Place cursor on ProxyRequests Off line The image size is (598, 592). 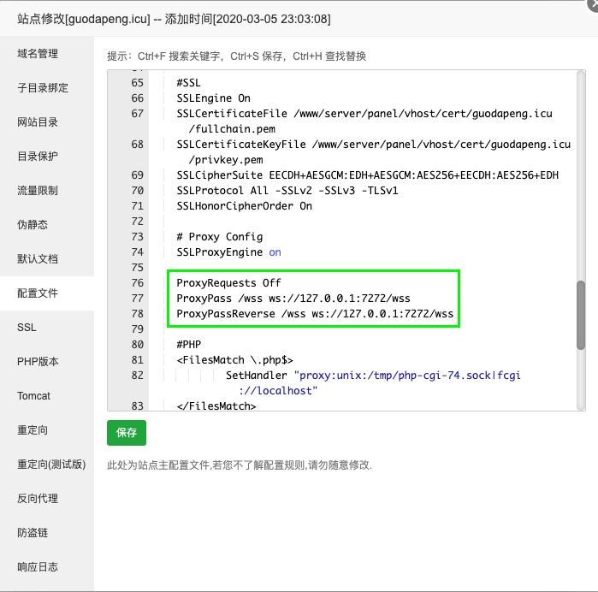click(229, 282)
